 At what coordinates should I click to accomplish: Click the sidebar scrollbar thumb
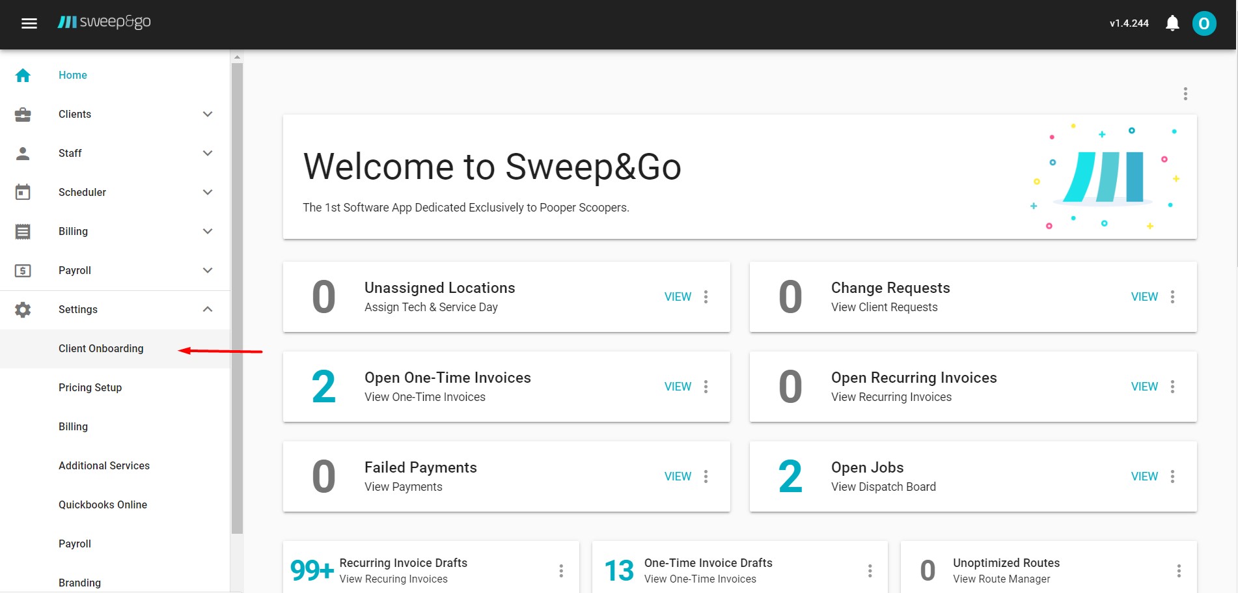tap(237, 298)
